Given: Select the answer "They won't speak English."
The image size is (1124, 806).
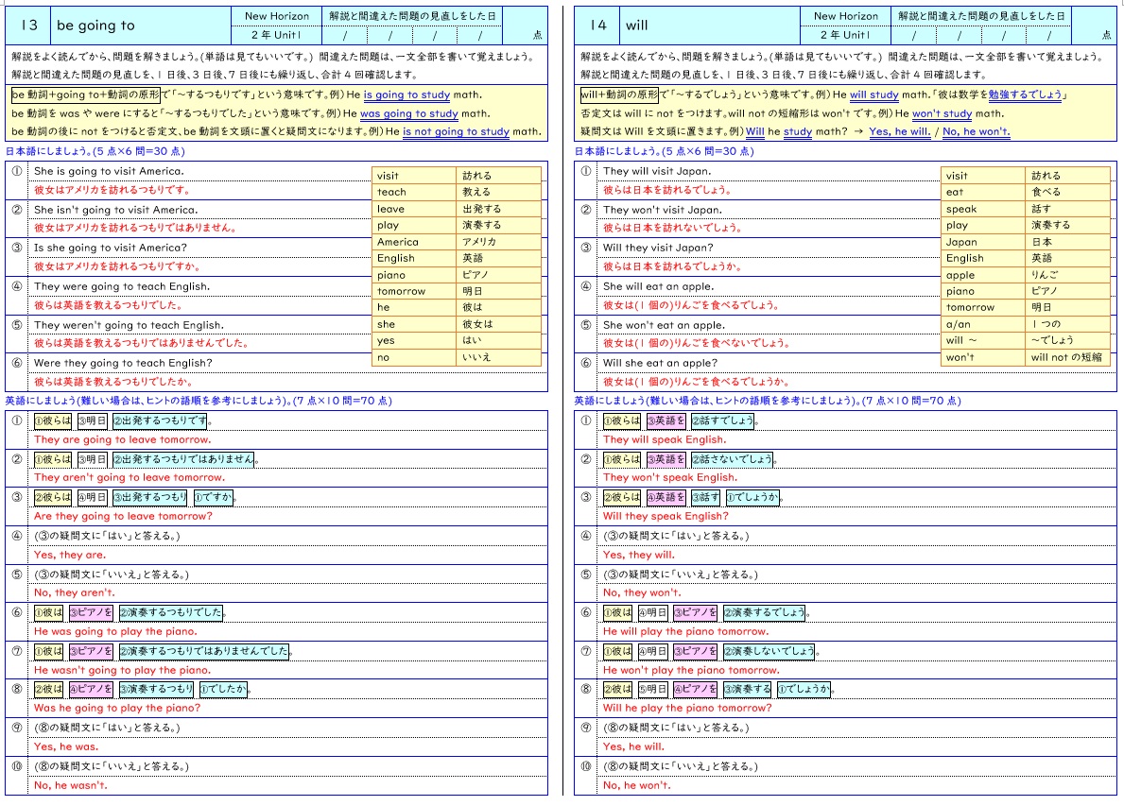Looking at the screenshot, I should click(670, 478).
